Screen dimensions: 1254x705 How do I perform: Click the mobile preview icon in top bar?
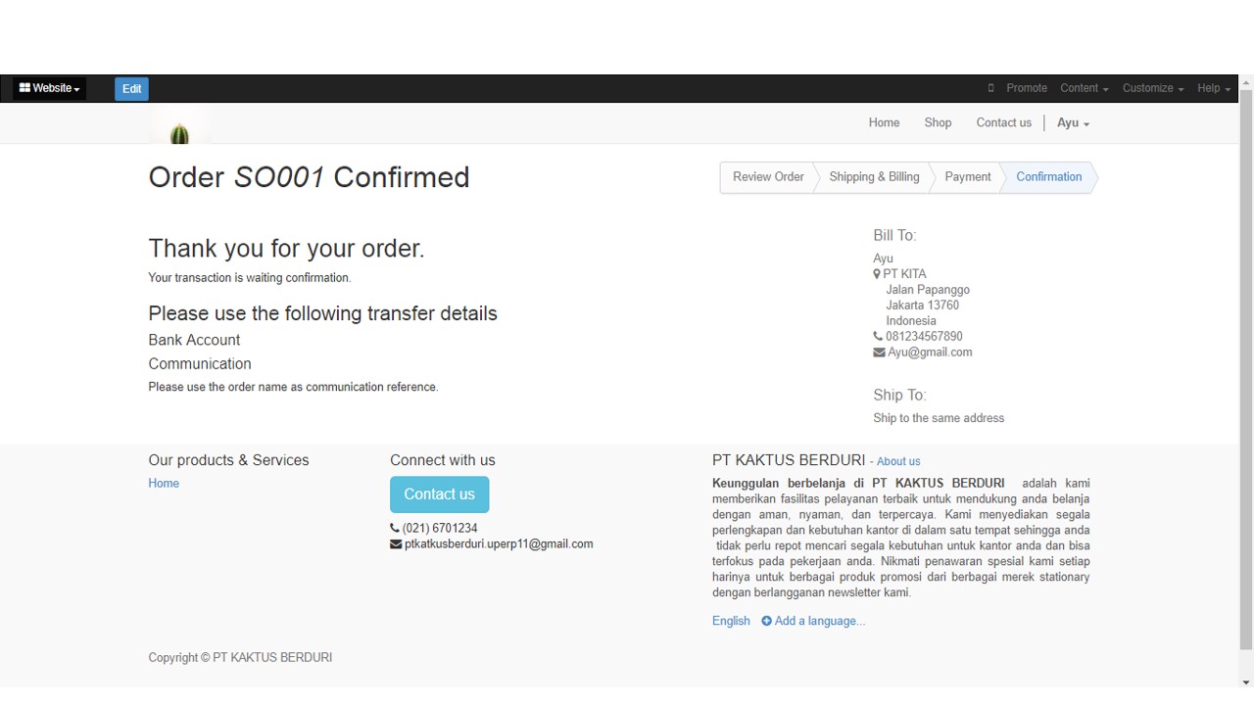(990, 88)
